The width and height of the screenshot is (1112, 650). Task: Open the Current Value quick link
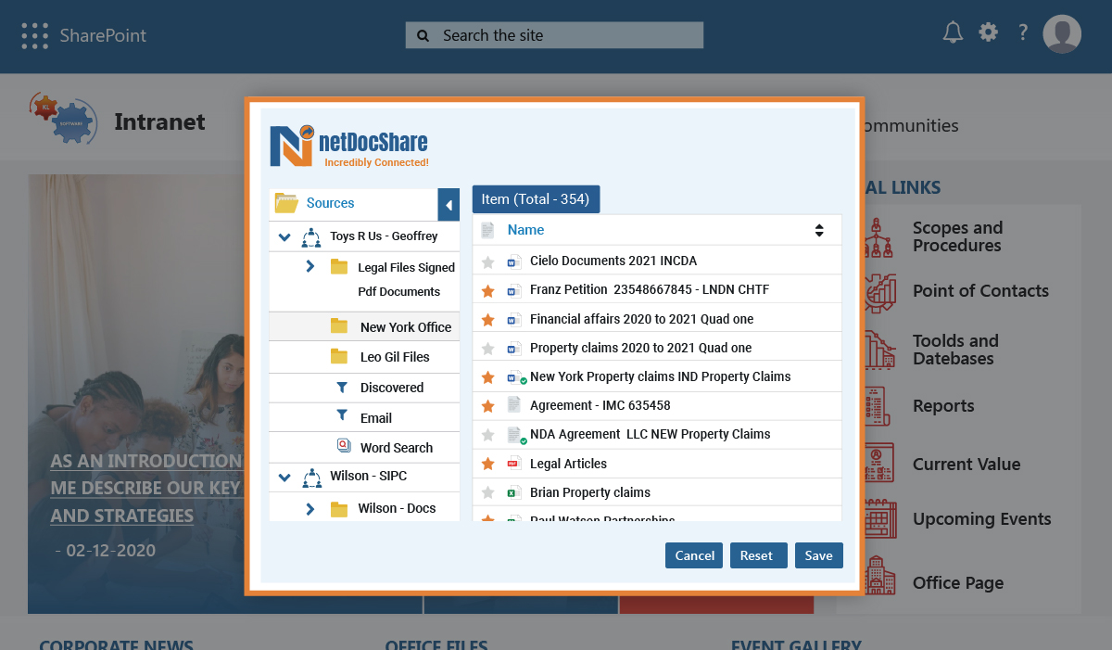[x=966, y=465]
